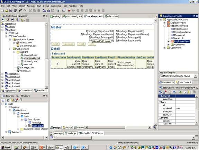Click the Select and button in Detail section
The width and height of the screenshot is (199, 150).
58,53
